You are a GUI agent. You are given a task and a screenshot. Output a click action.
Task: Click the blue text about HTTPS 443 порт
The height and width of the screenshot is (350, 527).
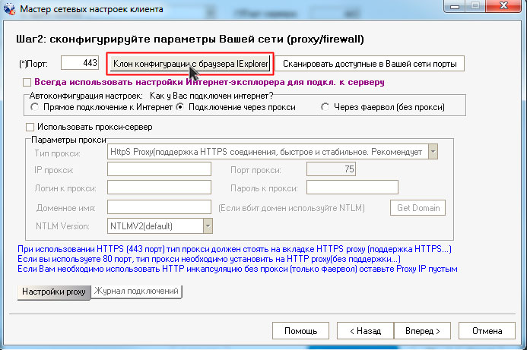(x=234, y=249)
